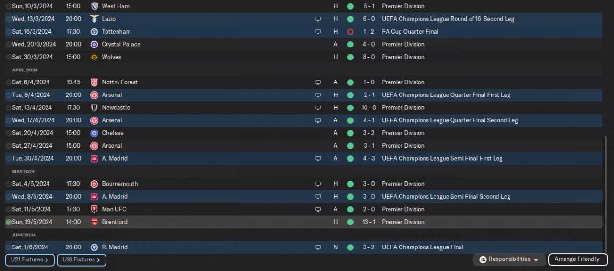The height and width of the screenshot is (271, 614).
Task: Click UEFA Champions League Quarter Final First Leg
Action: (x=446, y=95)
